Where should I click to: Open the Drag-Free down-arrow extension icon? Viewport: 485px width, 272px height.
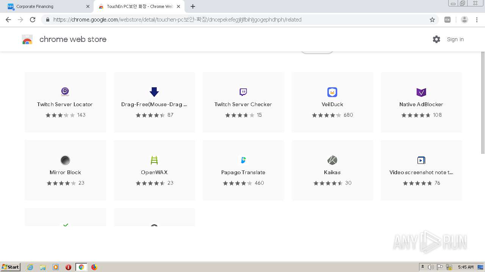[x=154, y=92]
